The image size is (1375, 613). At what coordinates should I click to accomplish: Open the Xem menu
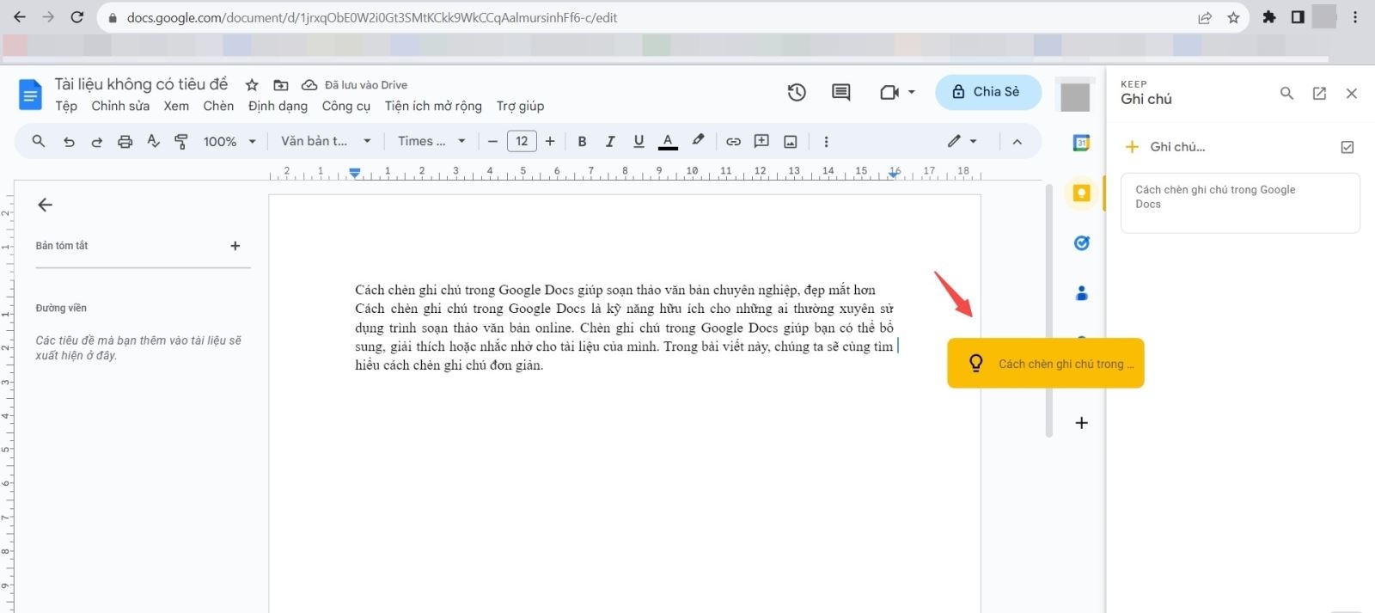click(x=176, y=106)
